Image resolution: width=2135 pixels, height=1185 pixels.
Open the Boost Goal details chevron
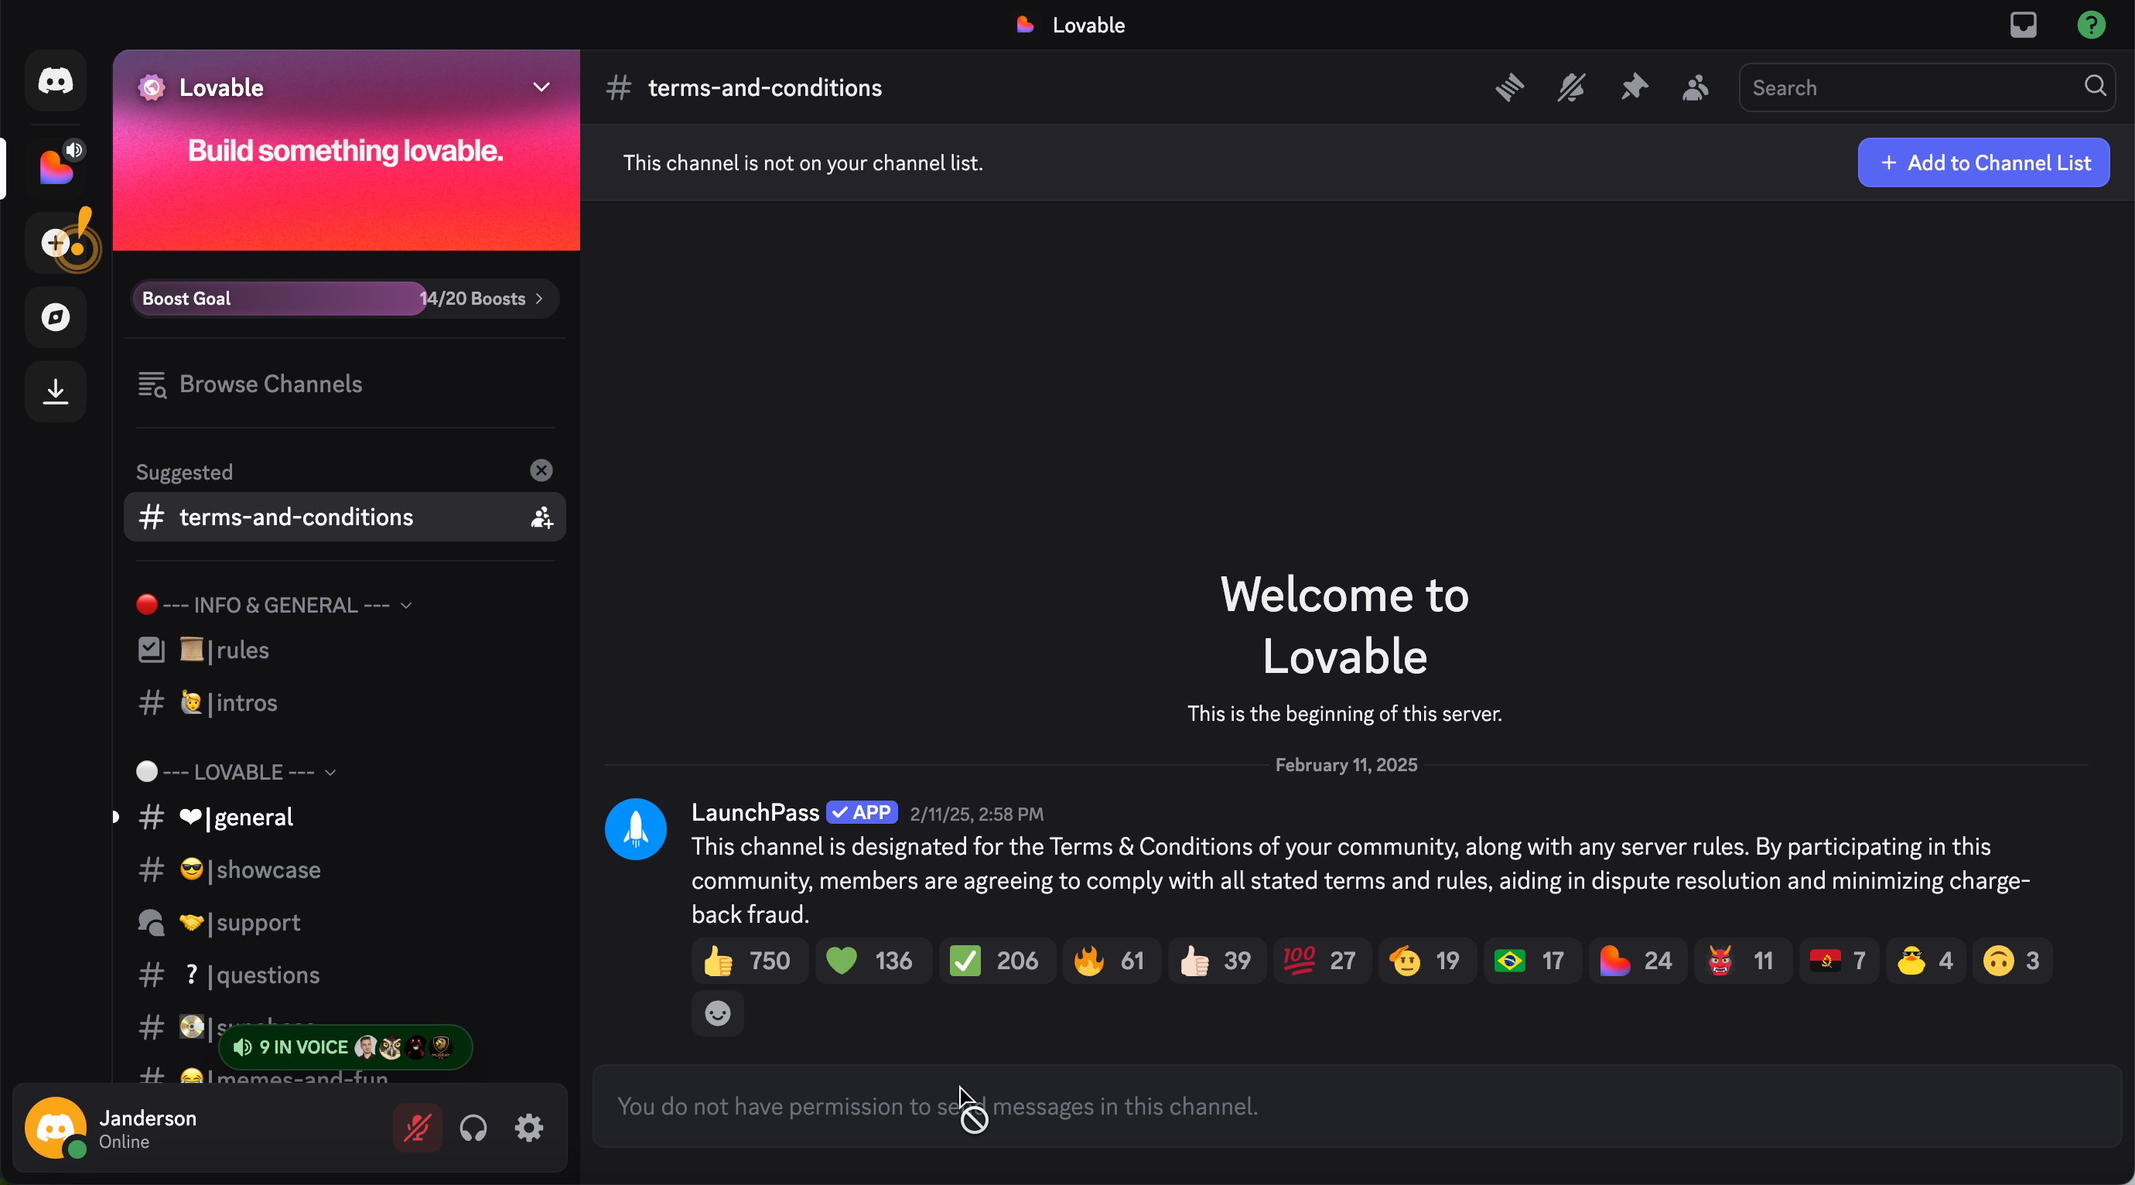coord(540,299)
